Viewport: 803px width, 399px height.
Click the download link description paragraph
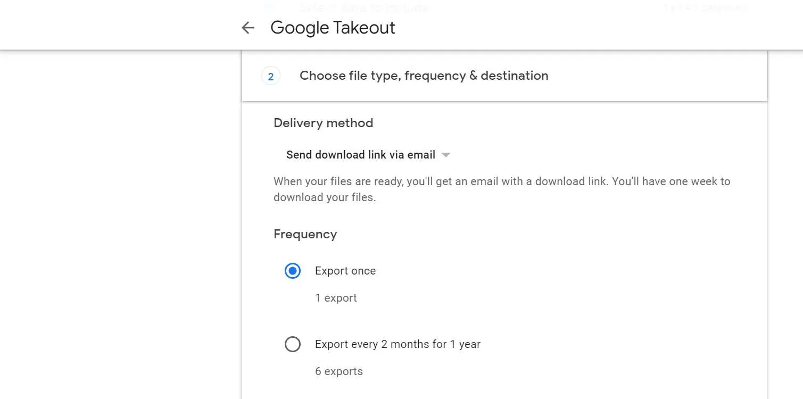tap(502, 189)
